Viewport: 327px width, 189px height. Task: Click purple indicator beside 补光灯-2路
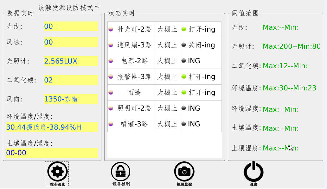coord(111,29)
